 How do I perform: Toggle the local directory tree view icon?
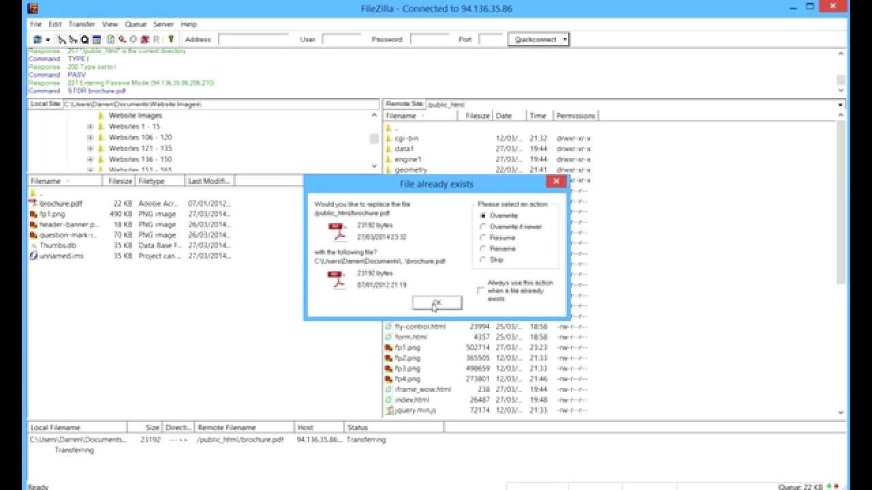point(62,39)
